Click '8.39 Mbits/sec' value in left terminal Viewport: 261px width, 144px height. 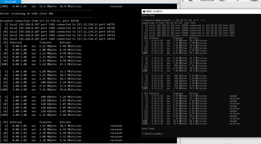[71, 50]
